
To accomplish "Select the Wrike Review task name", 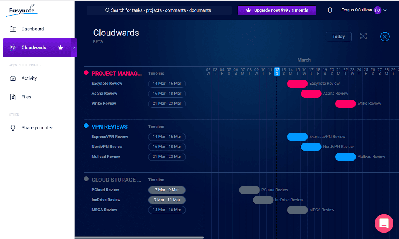I will tap(104, 104).
